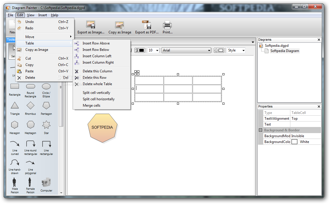Screen dimensions: 330x204
Task: Collapse the Background & Border property group
Action: (260, 130)
